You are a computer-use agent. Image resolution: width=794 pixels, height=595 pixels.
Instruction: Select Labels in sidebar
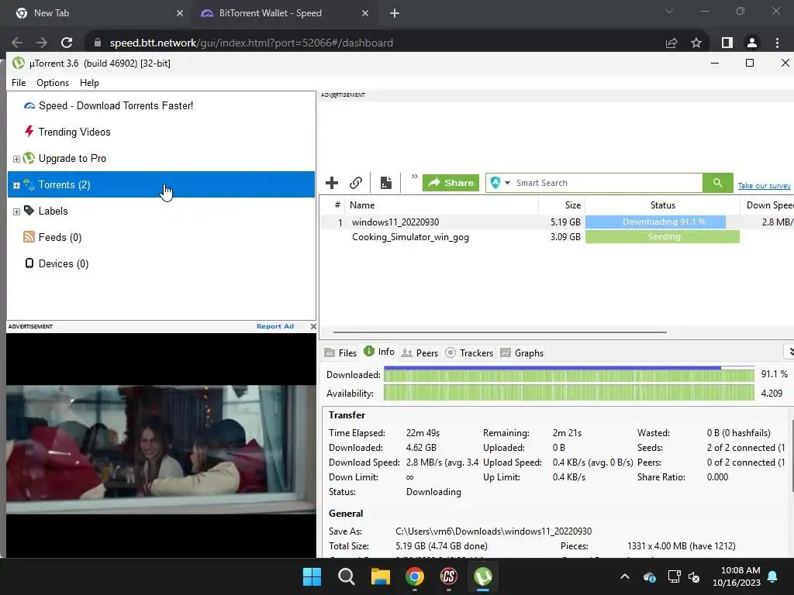[x=53, y=211]
